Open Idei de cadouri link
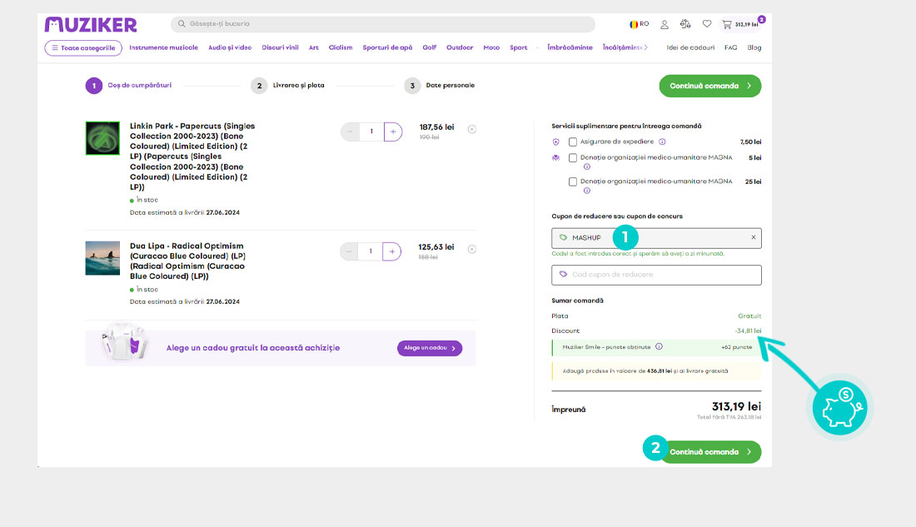Viewport: 916px width, 527px height. tap(690, 47)
